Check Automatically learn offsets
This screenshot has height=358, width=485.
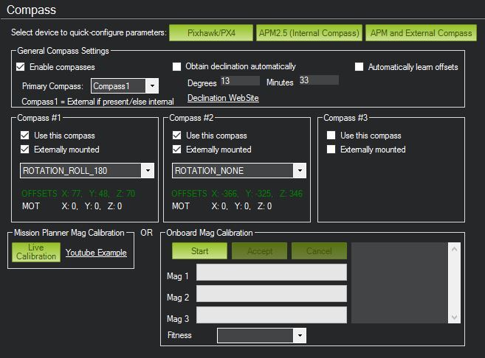coord(359,66)
